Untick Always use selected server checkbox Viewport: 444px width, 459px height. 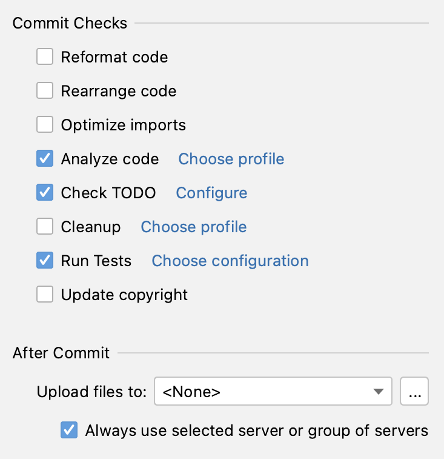[69, 430]
